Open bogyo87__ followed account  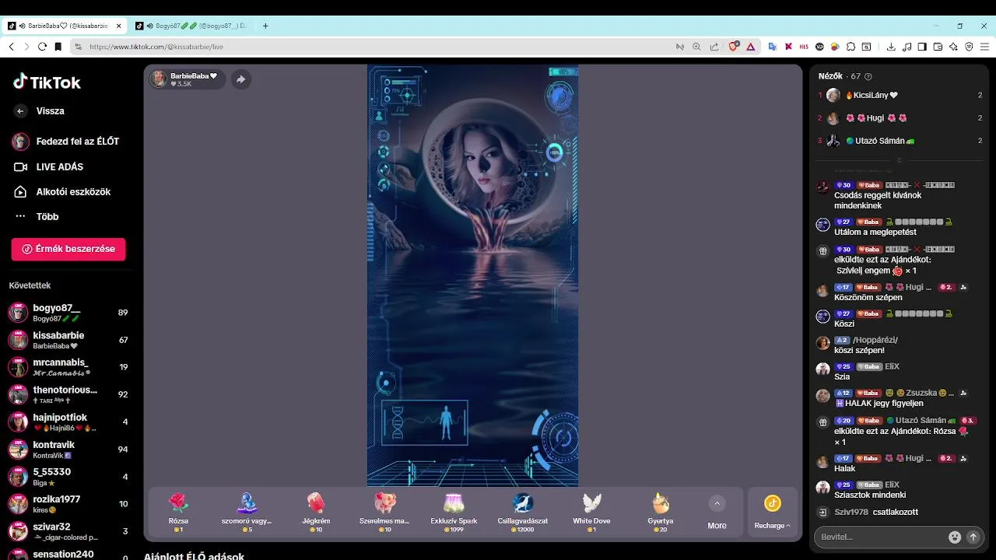click(x=68, y=313)
